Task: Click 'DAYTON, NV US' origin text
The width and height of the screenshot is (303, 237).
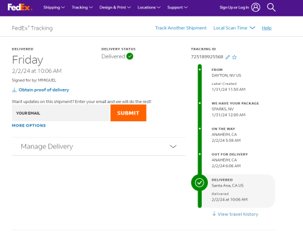Action: pyautogui.click(x=226, y=75)
